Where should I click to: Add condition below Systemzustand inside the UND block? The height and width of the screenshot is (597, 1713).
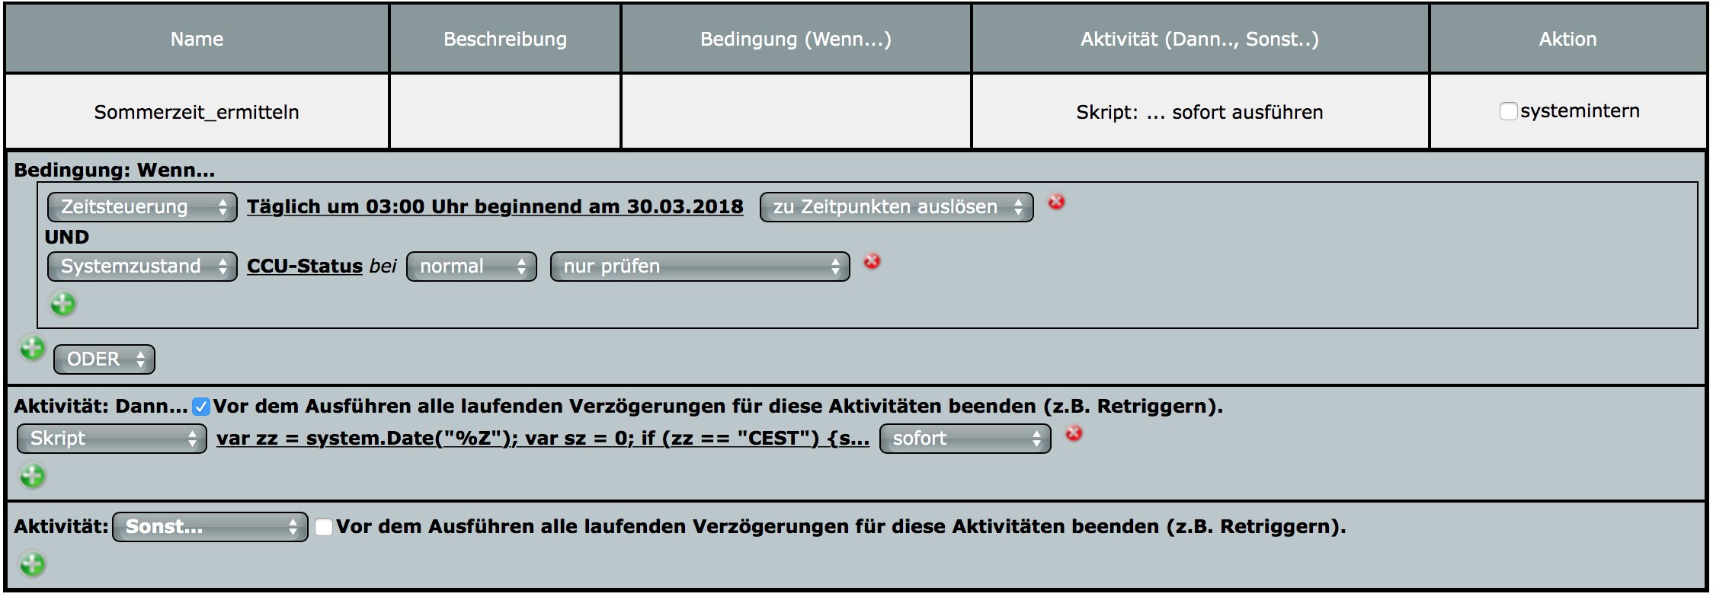(x=62, y=305)
